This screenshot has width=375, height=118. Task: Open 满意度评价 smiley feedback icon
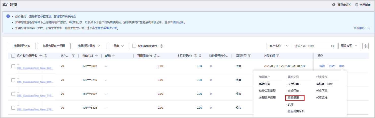click(334, 5)
